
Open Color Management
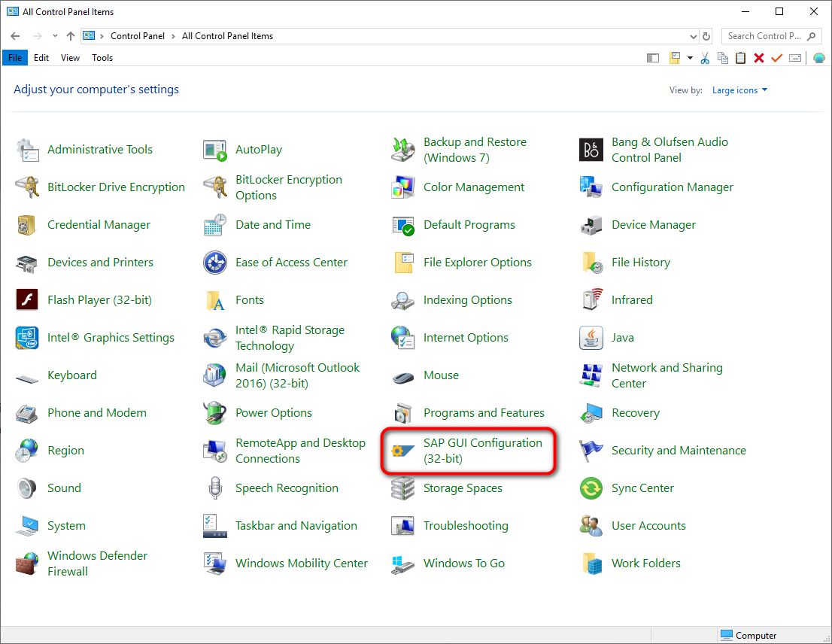click(x=458, y=187)
